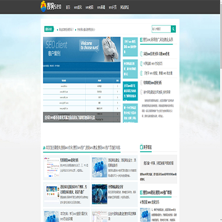Open the first article card's title
Screen dimensions: 222x222
70,160
